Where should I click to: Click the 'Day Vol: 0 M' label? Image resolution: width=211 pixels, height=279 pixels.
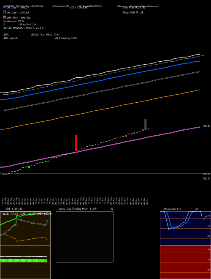pyautogui.click(x=133, y=13)
